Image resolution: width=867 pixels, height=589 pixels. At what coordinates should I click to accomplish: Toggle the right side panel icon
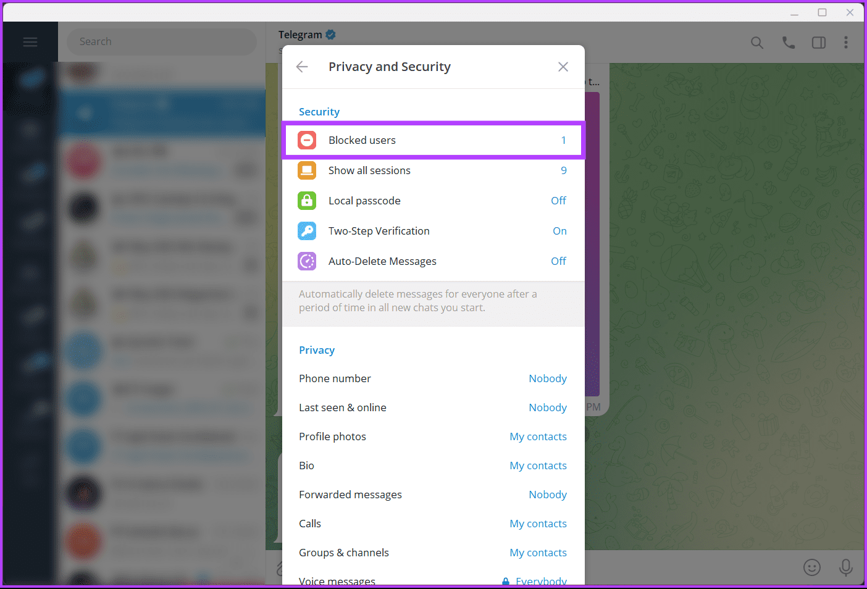point(819,43)
